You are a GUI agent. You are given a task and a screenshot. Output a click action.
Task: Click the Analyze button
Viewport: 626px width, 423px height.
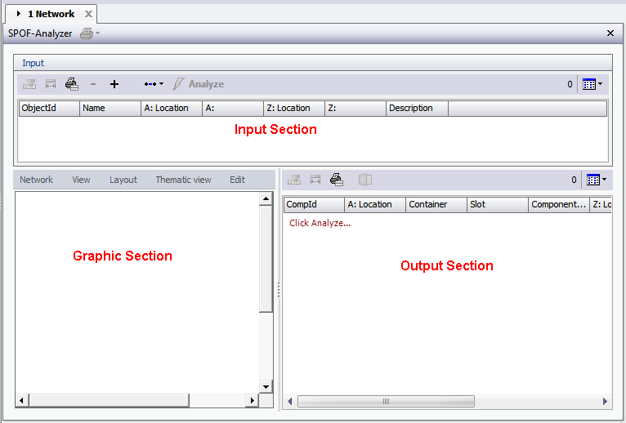(199, 84)
